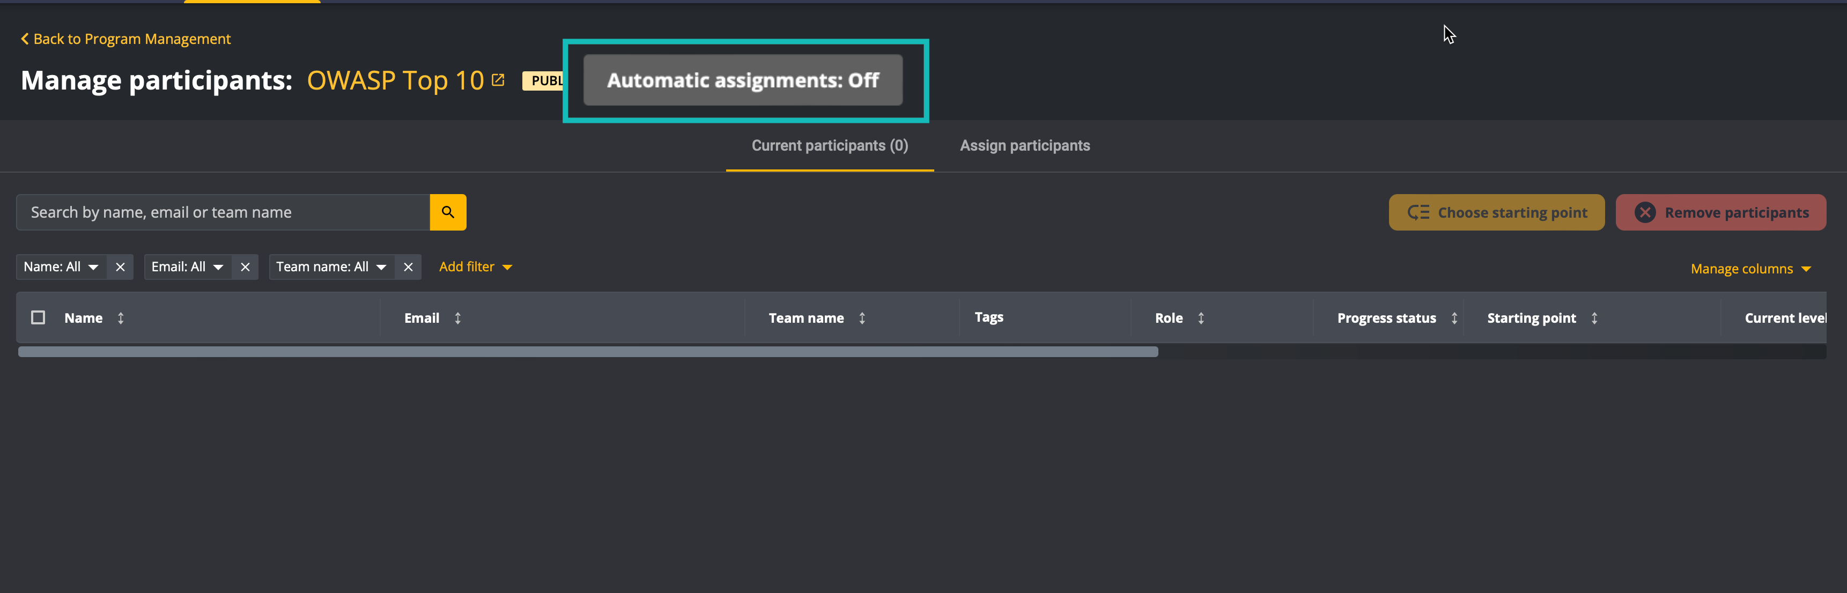Click the Choose starting point button
Image resolution: width=1847 pixels, height=593 pixels.
[x=1496, y=212]
